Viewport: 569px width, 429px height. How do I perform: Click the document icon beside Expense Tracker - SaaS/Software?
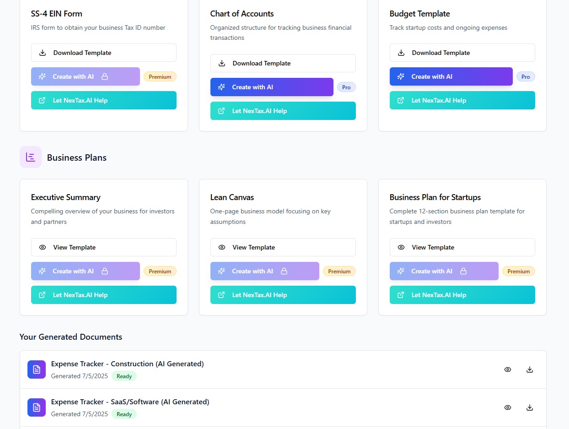(x=37, y=407)
